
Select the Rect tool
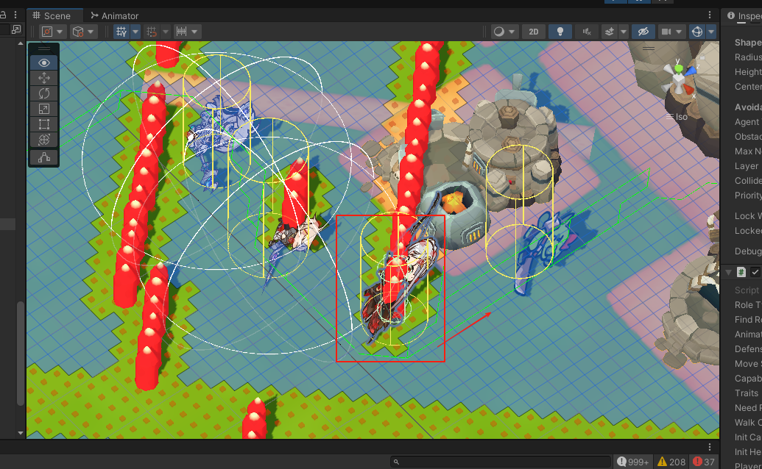(x=43, y=125)
